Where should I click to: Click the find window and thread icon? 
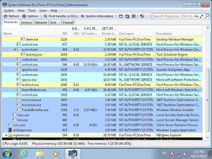(x=127, y=16)
